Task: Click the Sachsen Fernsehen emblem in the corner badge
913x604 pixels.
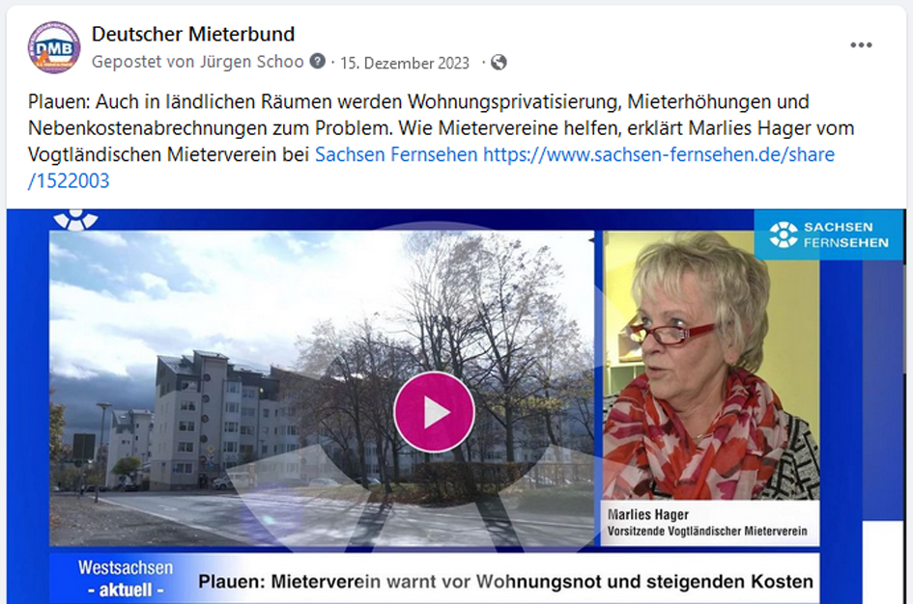Action: pyautogui.click(x=784, y=234)
